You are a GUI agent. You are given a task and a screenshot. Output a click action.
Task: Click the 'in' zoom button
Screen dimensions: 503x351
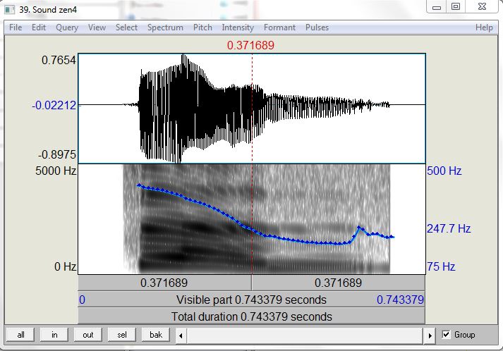(x=54, y=335)
